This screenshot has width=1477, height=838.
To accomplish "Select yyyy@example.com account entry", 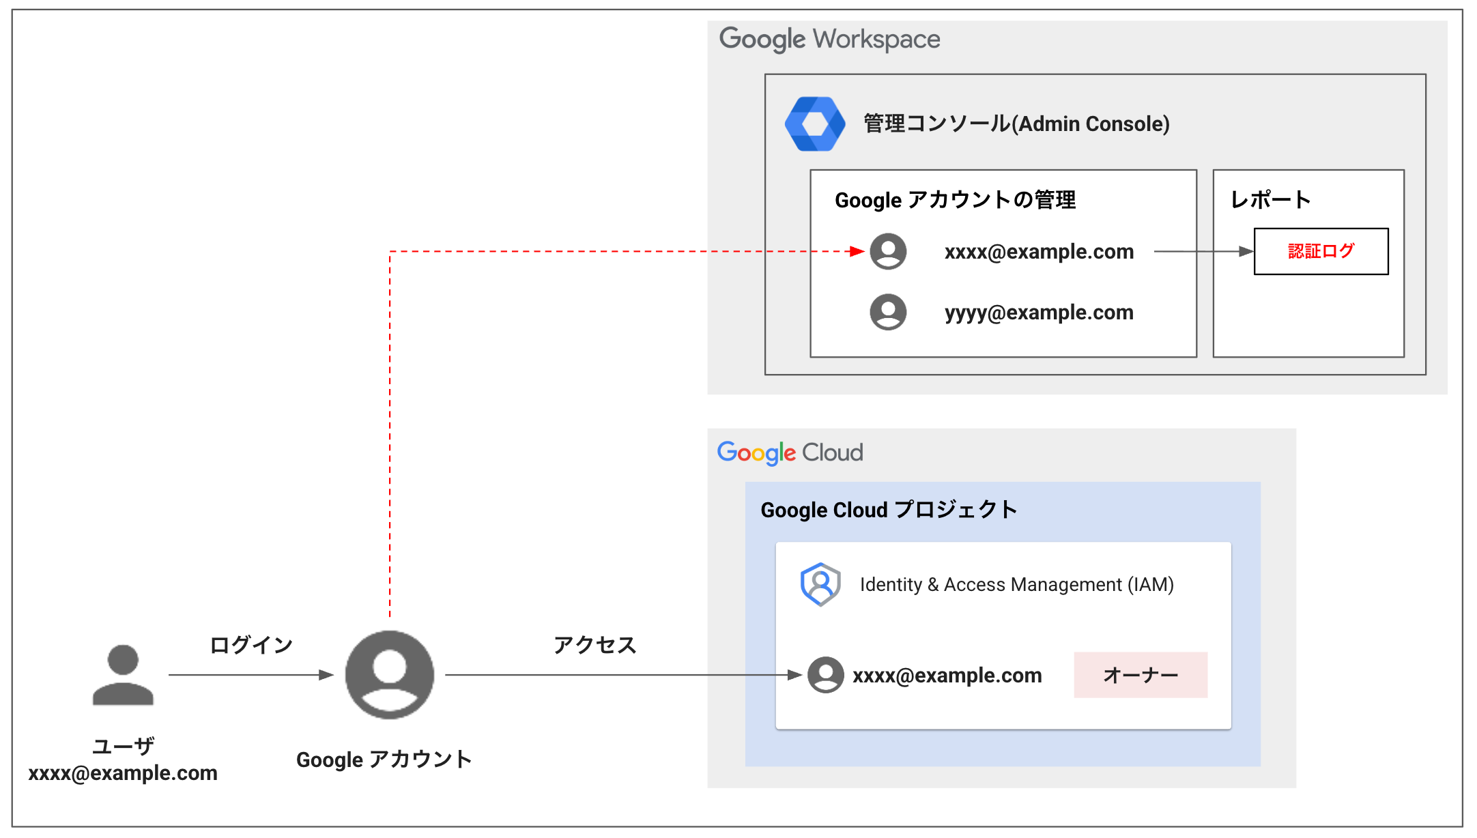I will (1038, 313).
